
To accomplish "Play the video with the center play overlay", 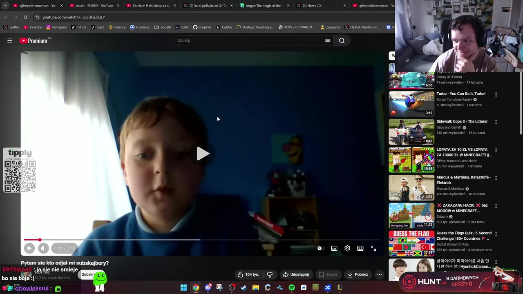I will 203,154.
